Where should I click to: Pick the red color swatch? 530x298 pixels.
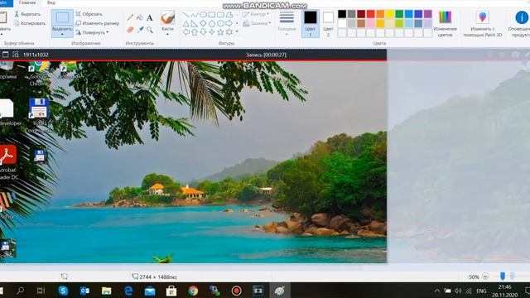[370, 14]
